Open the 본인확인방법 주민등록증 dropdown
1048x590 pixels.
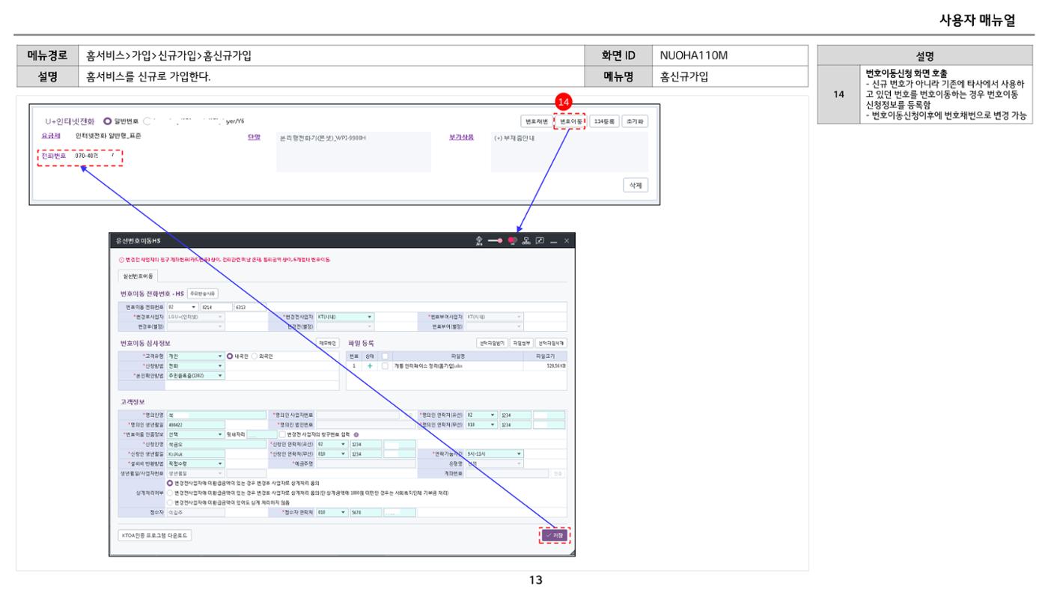click(196, 375)
